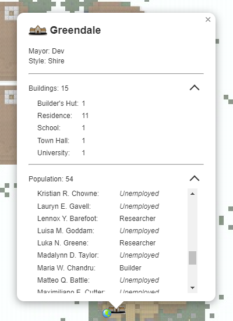Click the University building row
Viewport: 233px width, 321px height.
[61, 153]
